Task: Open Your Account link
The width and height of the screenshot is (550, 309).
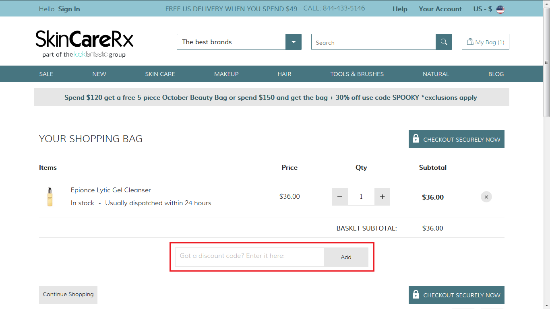Action: (x=440, y=9)
